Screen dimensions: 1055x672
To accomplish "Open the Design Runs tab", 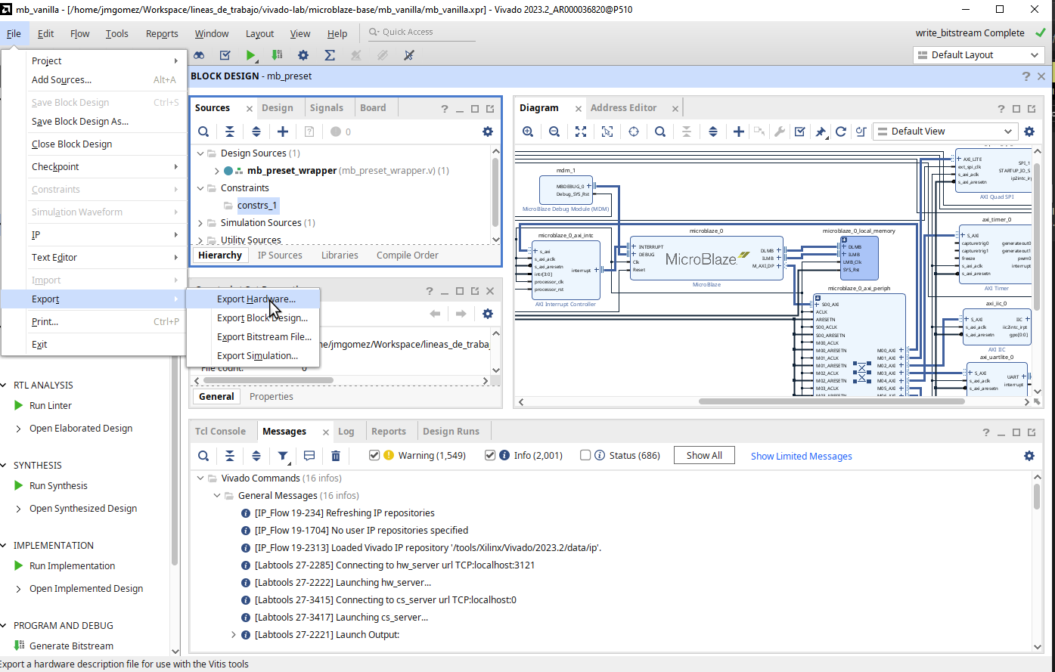I will click(451, 432).
